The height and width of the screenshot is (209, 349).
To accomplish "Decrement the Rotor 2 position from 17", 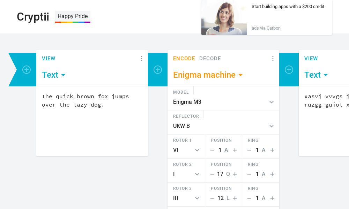I will (212, 174).
